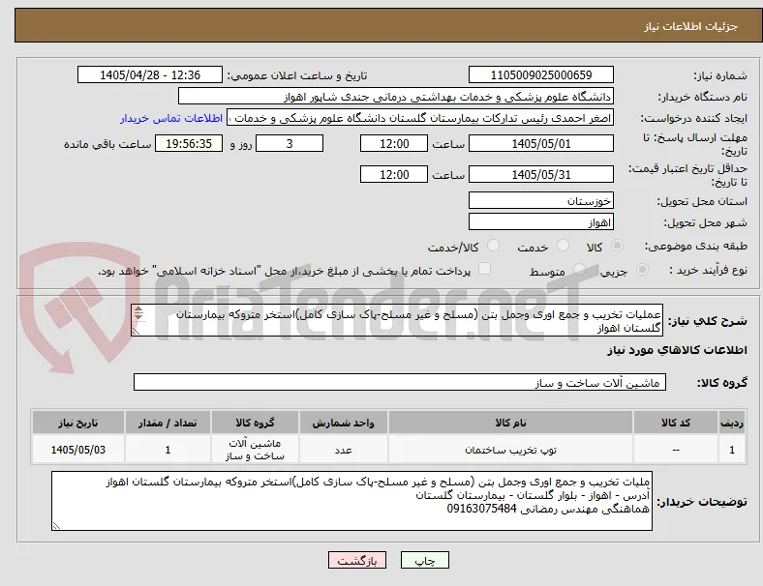Click the label ساعت باقی مانده

(x=107, y=144)
